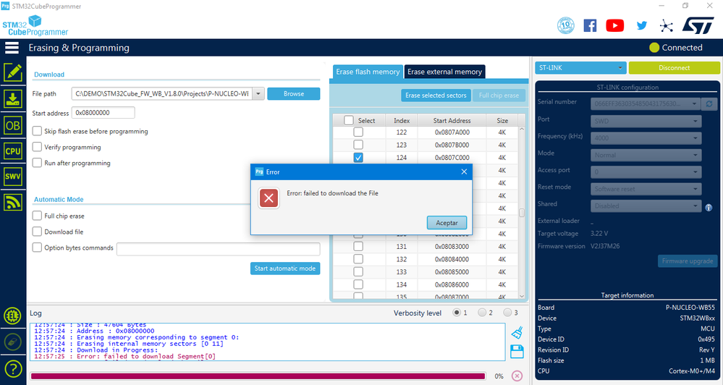Open the CPU panel icon
723x385 pixels.
(13, 151)
